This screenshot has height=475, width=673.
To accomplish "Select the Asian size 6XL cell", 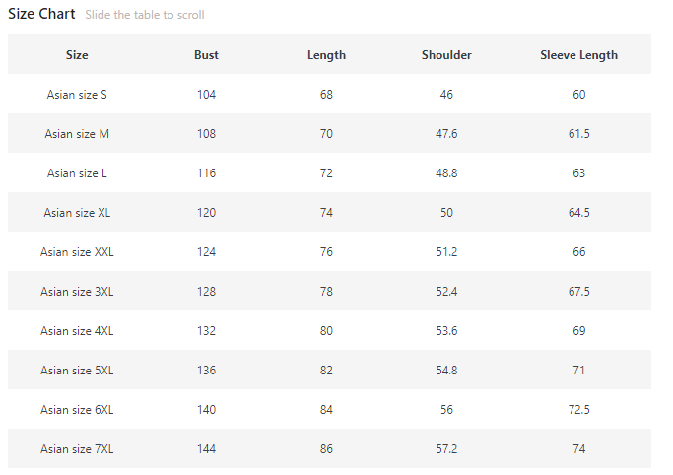I will click(x=77, y=410).
